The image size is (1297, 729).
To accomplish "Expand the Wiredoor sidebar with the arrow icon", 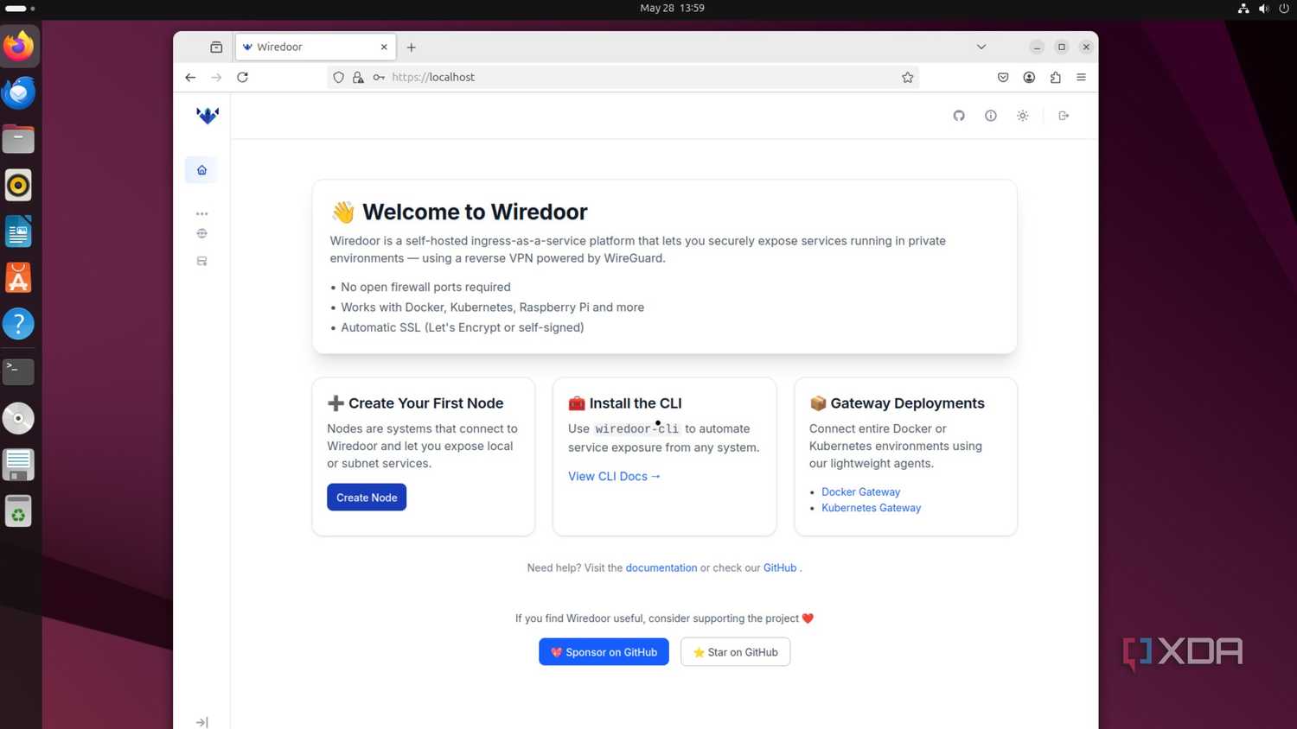I will (201, 722).
